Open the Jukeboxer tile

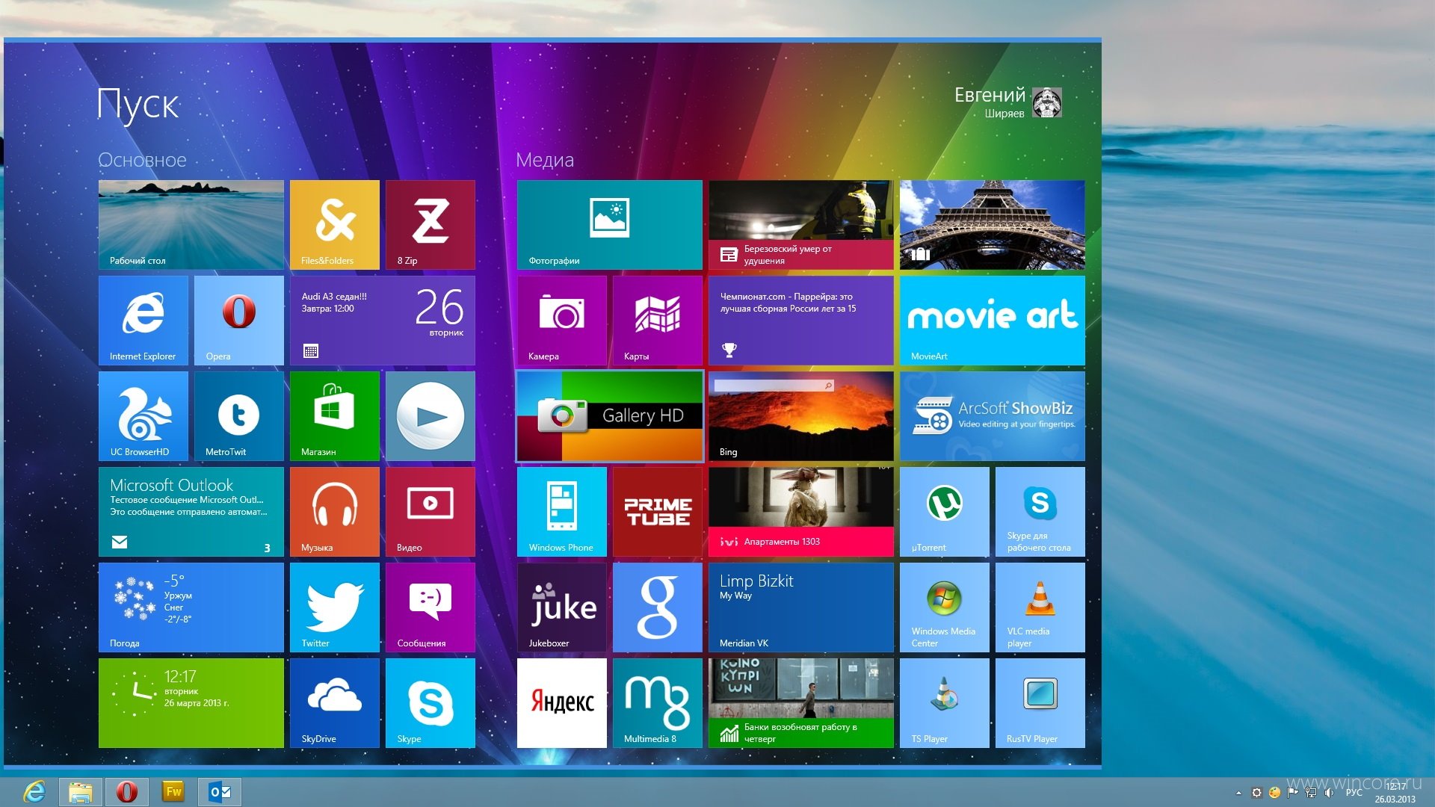561,607
